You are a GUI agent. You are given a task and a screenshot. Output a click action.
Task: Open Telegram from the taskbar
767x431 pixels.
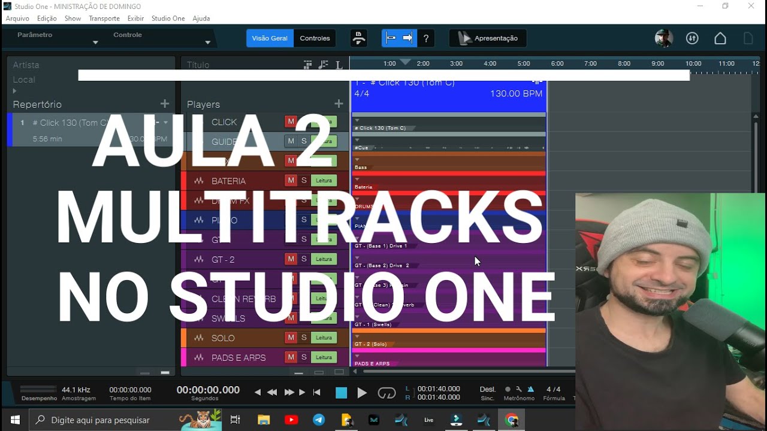point(319,420)
